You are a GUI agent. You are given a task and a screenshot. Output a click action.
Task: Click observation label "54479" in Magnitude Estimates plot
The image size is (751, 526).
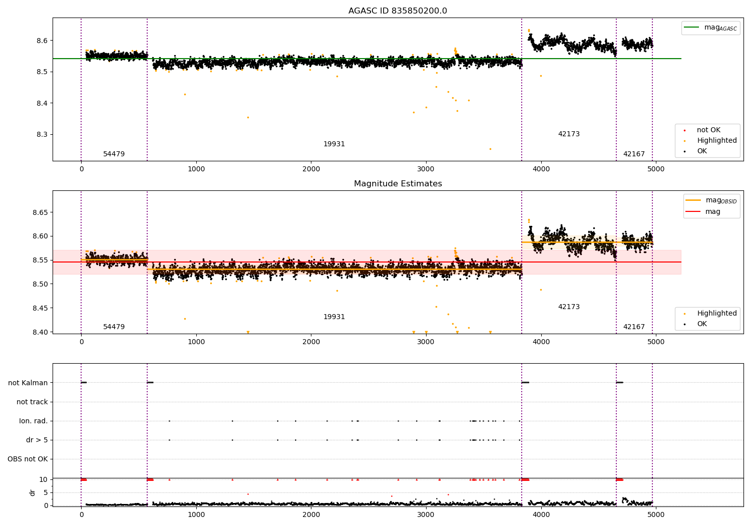114,327
